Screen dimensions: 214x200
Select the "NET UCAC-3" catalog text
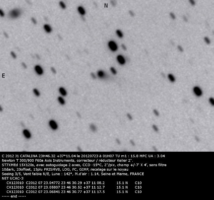pyautogui.click(x=12, y=178)
